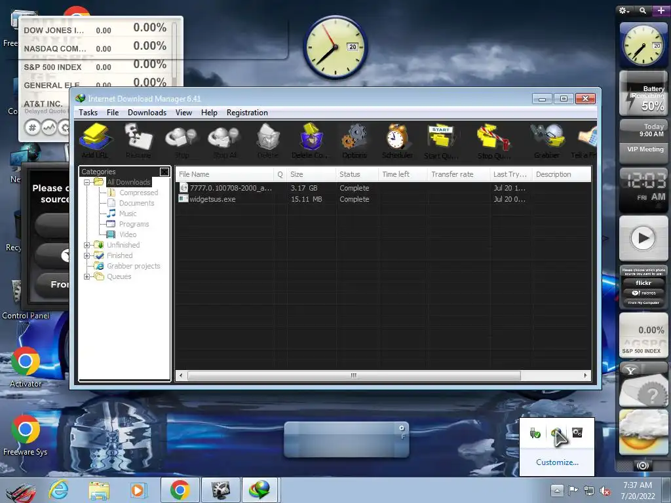Click the IDM tray icon in notification popup
671x503 pixels.
pos(556,434)
